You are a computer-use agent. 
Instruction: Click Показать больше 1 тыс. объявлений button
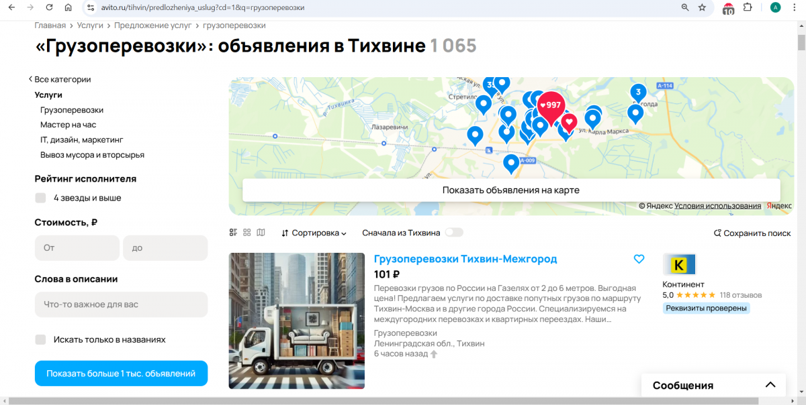click(x=121, y=373)
